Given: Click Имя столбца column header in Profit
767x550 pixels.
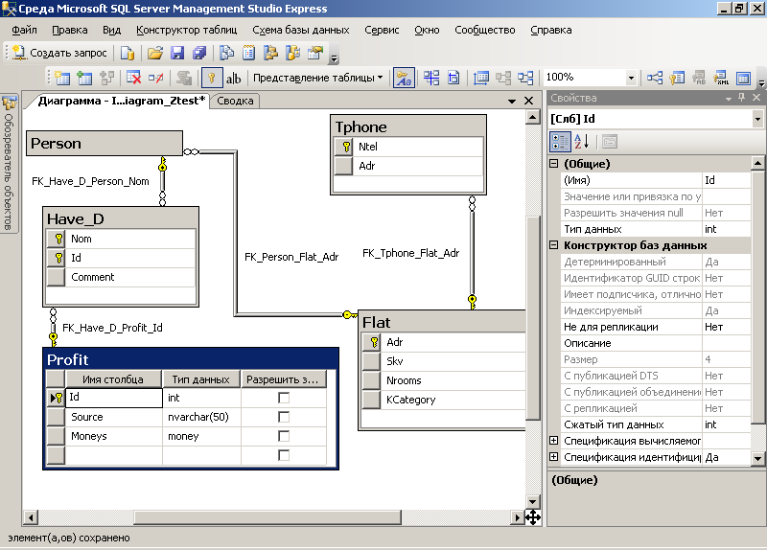Looking at the screenshot, I should [113, 379].
